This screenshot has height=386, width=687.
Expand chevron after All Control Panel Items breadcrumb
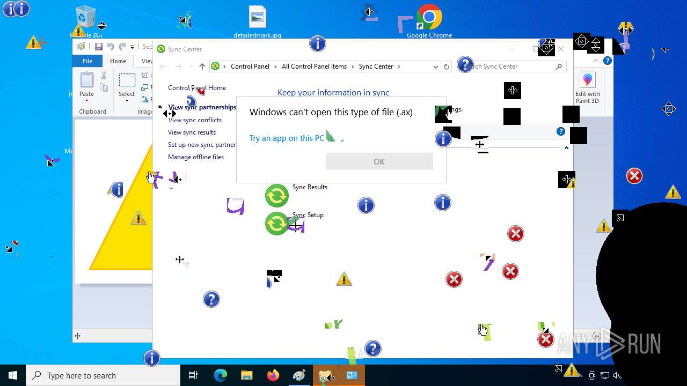[353, 66]
